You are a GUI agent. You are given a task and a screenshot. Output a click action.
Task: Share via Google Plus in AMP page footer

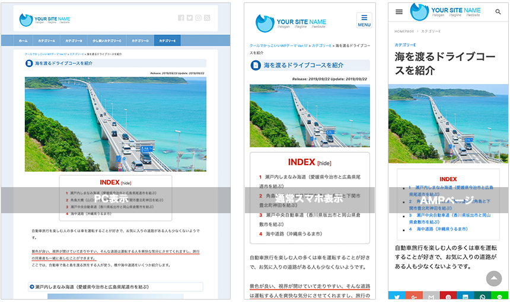pyautogui.click(x=414, y=296)
